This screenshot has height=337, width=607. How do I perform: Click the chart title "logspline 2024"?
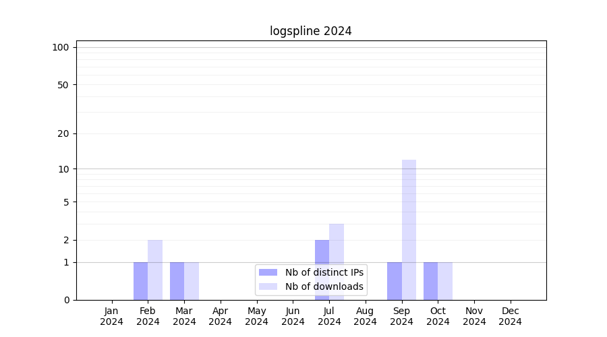311,31
